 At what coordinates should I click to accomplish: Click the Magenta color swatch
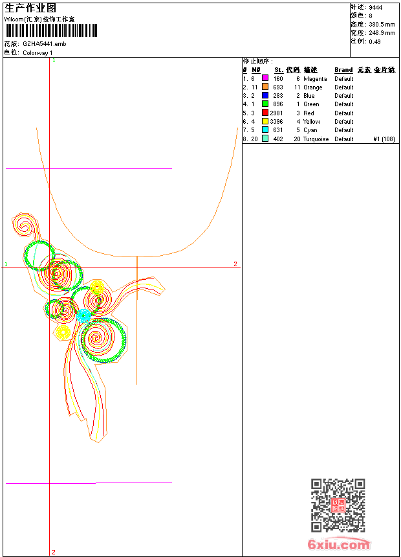(265, 78)
